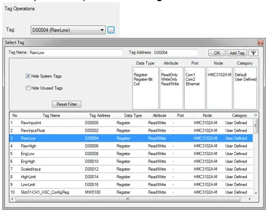Select Register-Bit in Data Type filter
This screenshot has width=268, height=211.
pyautogui.click(x=143, y=79)
